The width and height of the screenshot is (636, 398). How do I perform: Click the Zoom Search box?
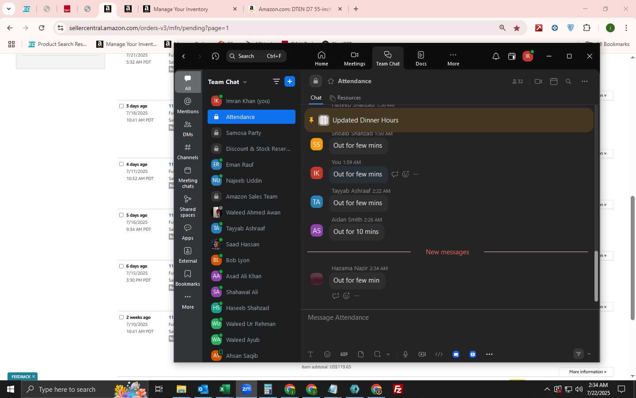256,56
